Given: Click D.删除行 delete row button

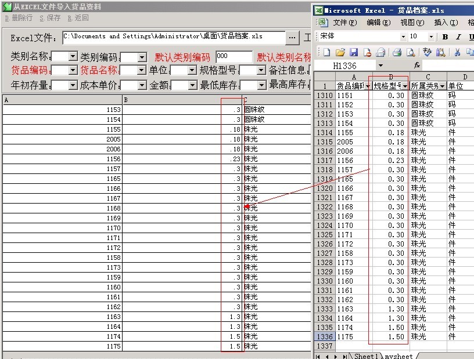Looking at the screenshot, I should coord(19,18).
